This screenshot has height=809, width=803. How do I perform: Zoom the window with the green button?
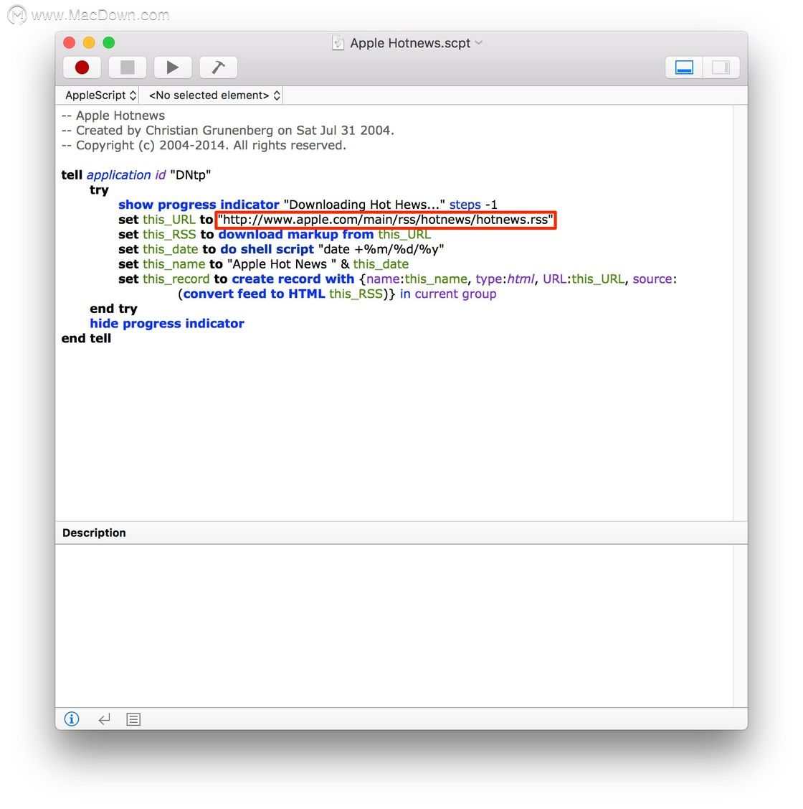pyautogui.click(x=109, y=43)
